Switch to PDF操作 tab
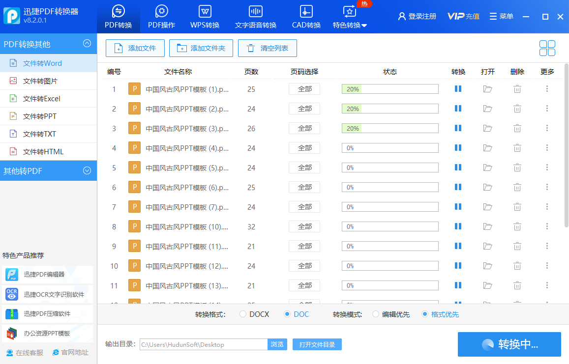The image size is (569, 364). pyautogui.click(x=161, y=17)
